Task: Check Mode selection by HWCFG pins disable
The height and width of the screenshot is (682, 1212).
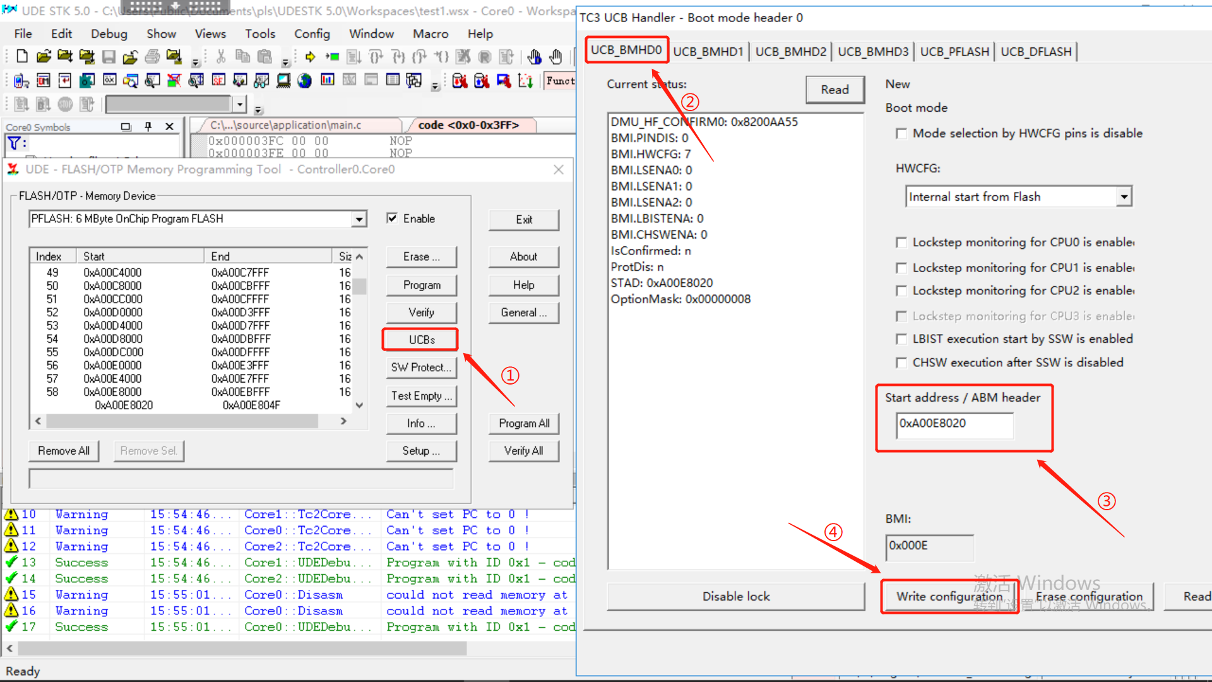Action: pos(901,133)
